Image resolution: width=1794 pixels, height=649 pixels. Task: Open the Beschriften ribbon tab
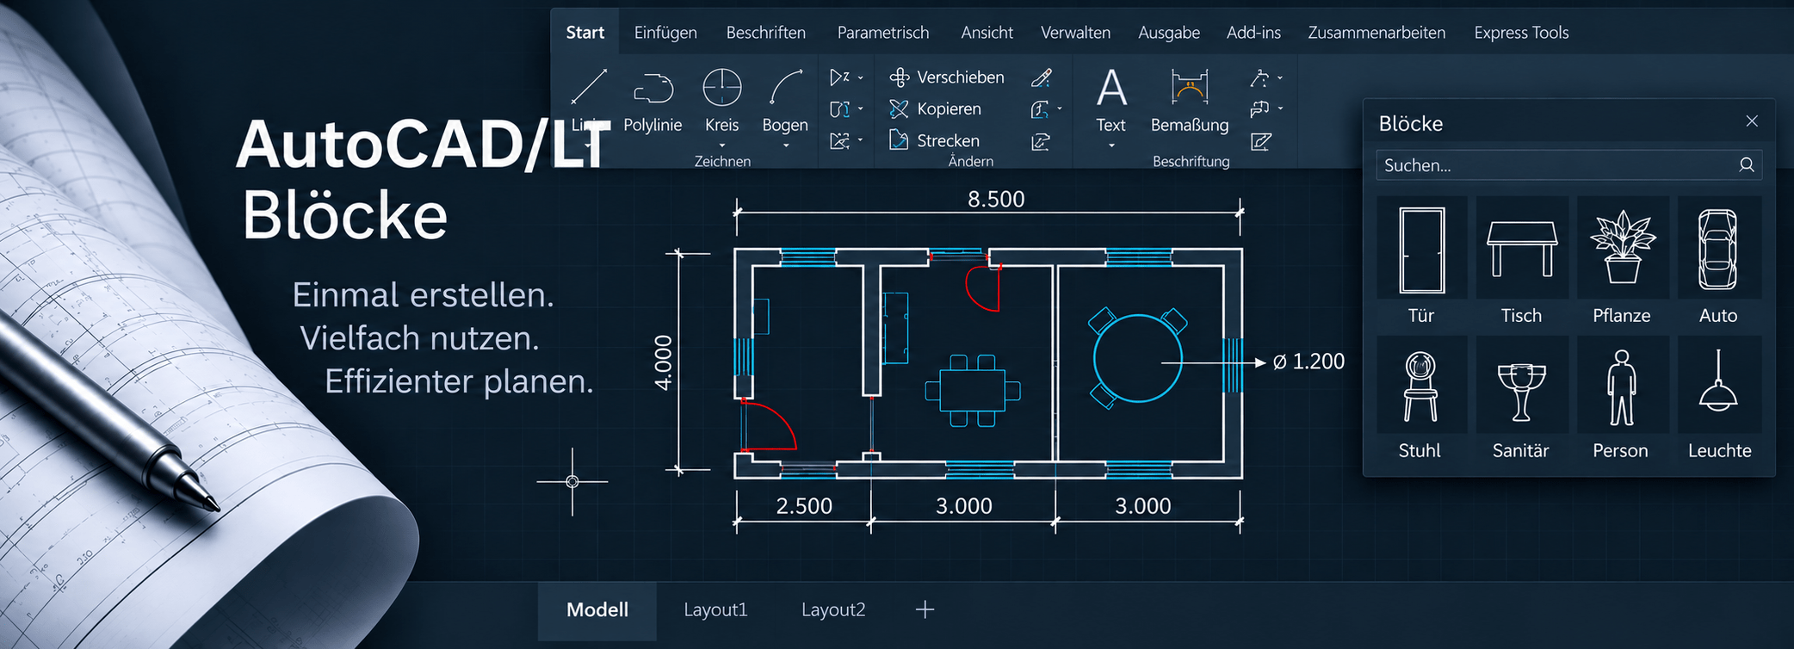coord(766,33)
